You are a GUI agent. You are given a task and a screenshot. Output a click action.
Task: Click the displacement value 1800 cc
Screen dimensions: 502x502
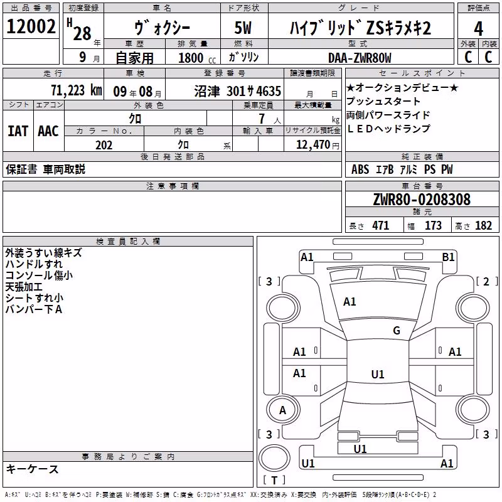[197, 58]
